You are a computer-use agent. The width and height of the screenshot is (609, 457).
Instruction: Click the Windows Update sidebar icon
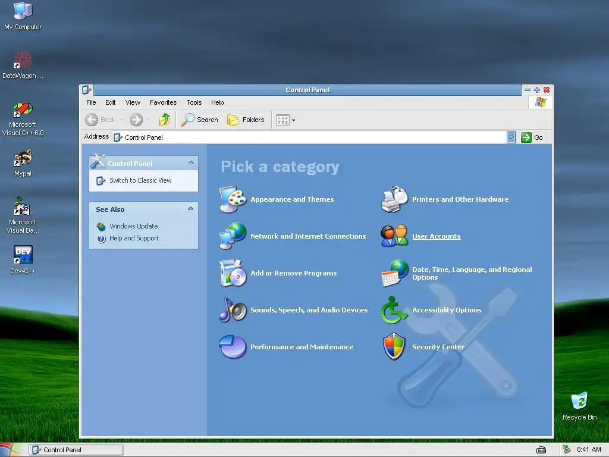(x=101, y=226)
